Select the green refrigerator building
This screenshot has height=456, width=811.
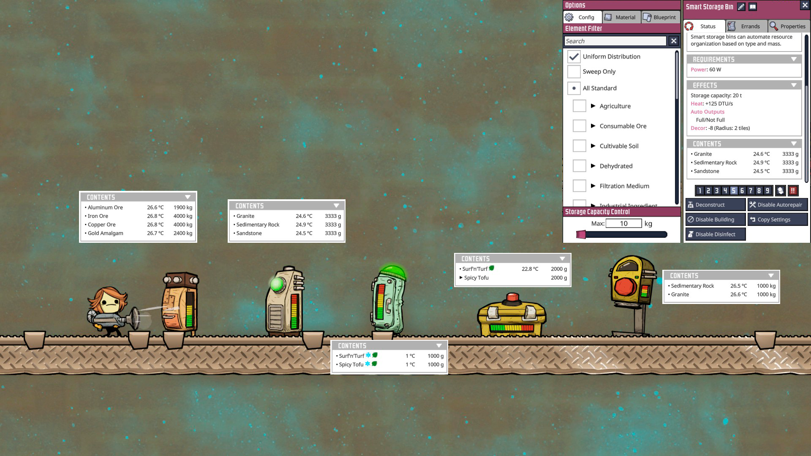click(389, 300)
